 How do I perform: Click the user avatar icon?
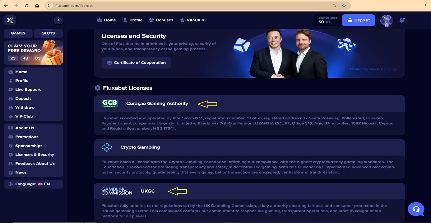(x=386, y=20)
